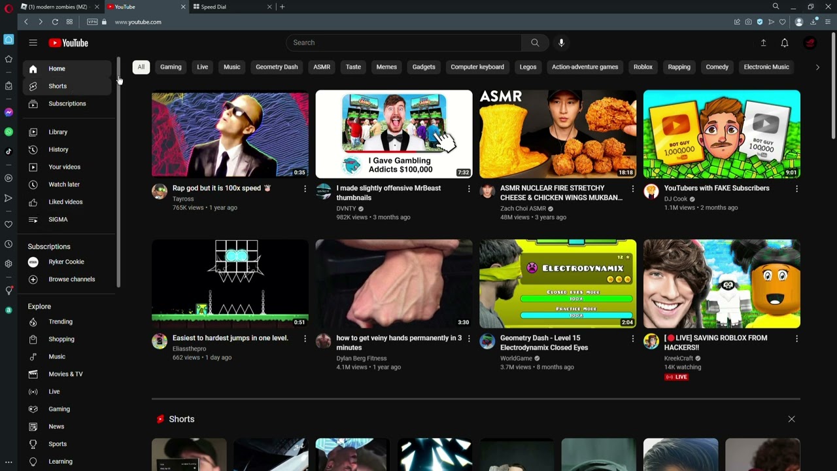Click the WhatsApp icon in Opera sidebar
The height and width of the screenshot is (471, 837).
click(x=9, y=131)
